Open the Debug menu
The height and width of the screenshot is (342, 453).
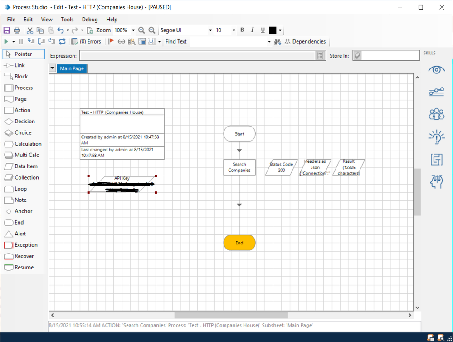coord(89,20)
